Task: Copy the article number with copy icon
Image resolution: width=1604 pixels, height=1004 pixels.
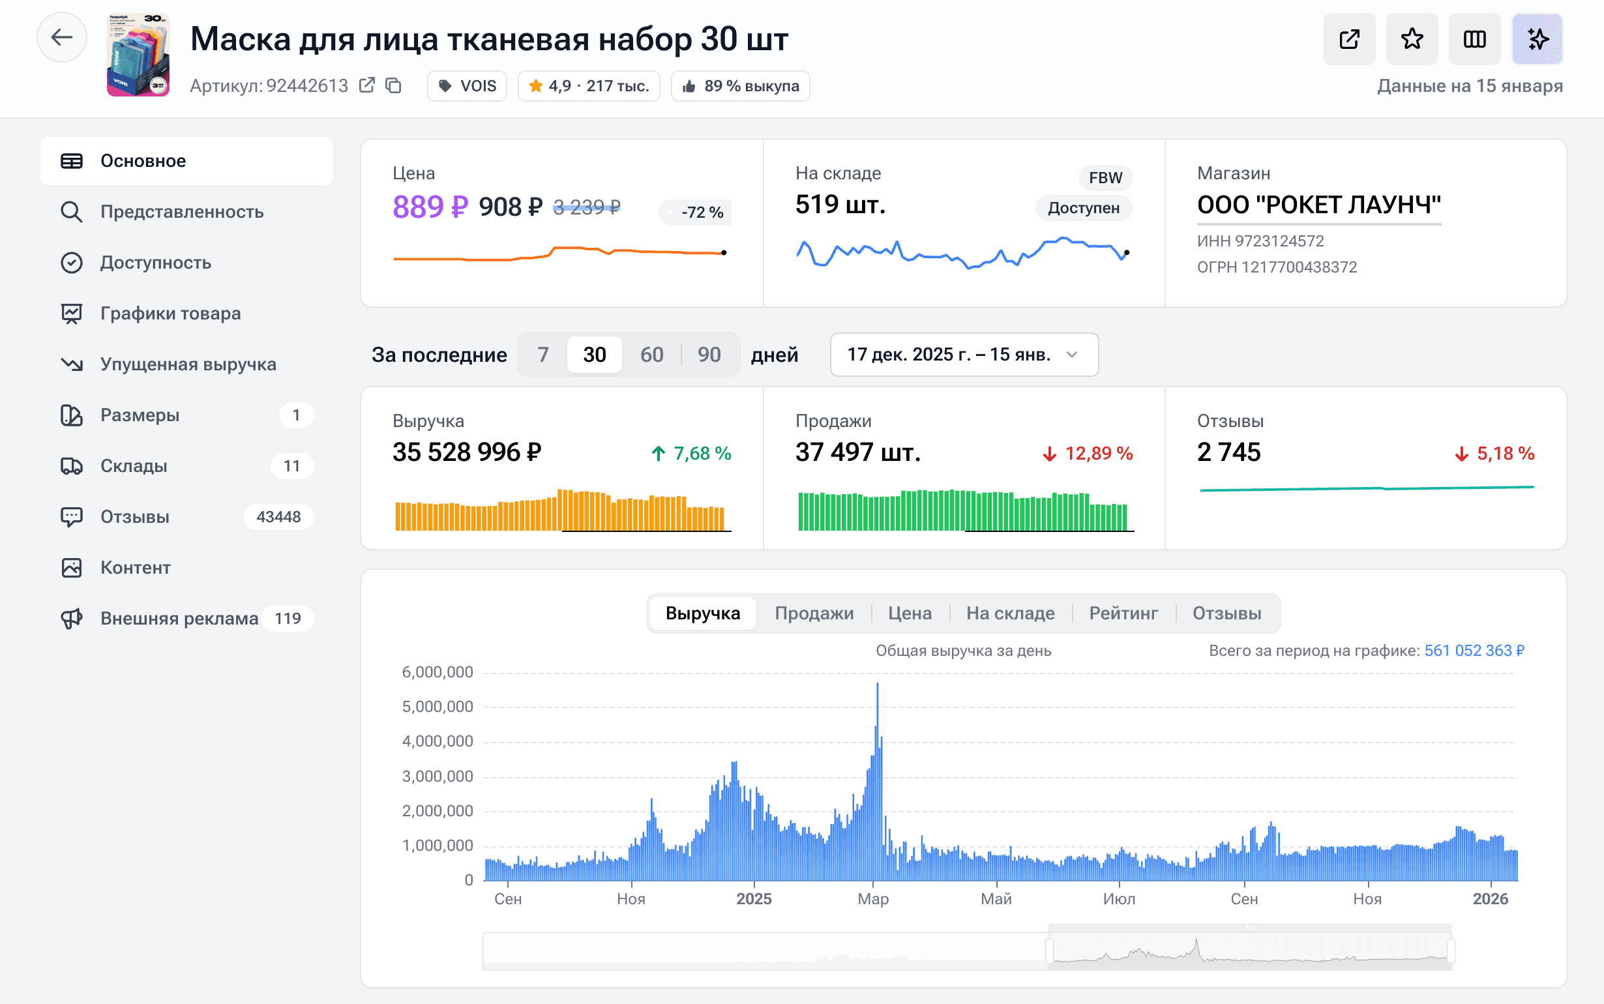Action: click(394, 85)
